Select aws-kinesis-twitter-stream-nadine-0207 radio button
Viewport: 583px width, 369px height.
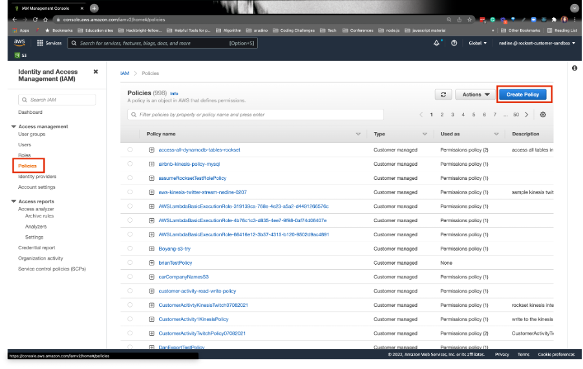pyautogui.click(x=130, y=192)
